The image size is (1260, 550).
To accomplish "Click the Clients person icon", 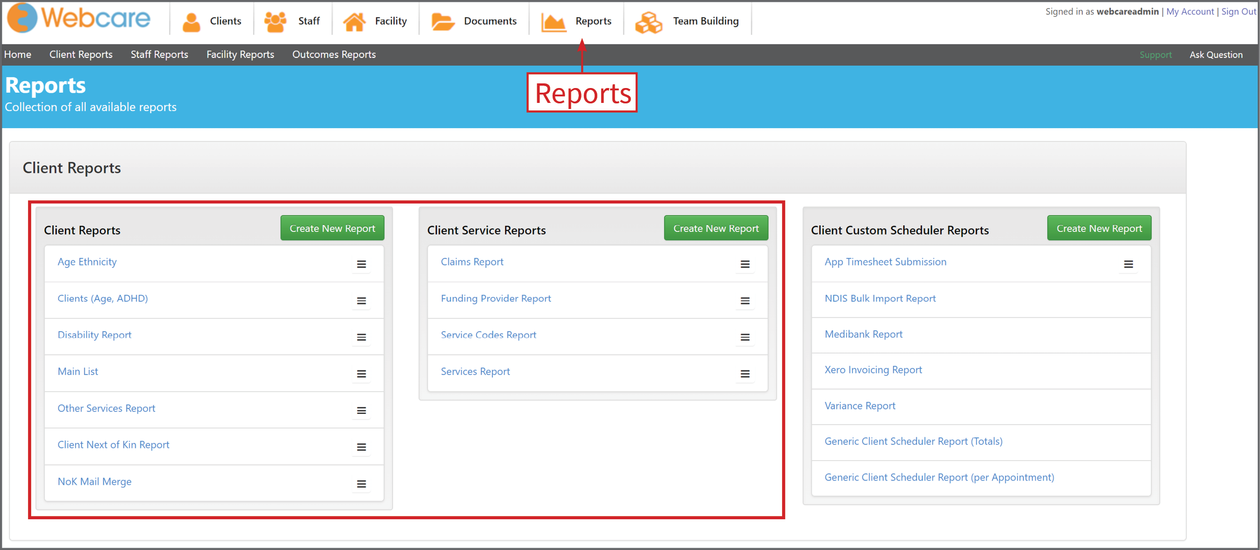I will pyautogui.click(x=191, y=21).
